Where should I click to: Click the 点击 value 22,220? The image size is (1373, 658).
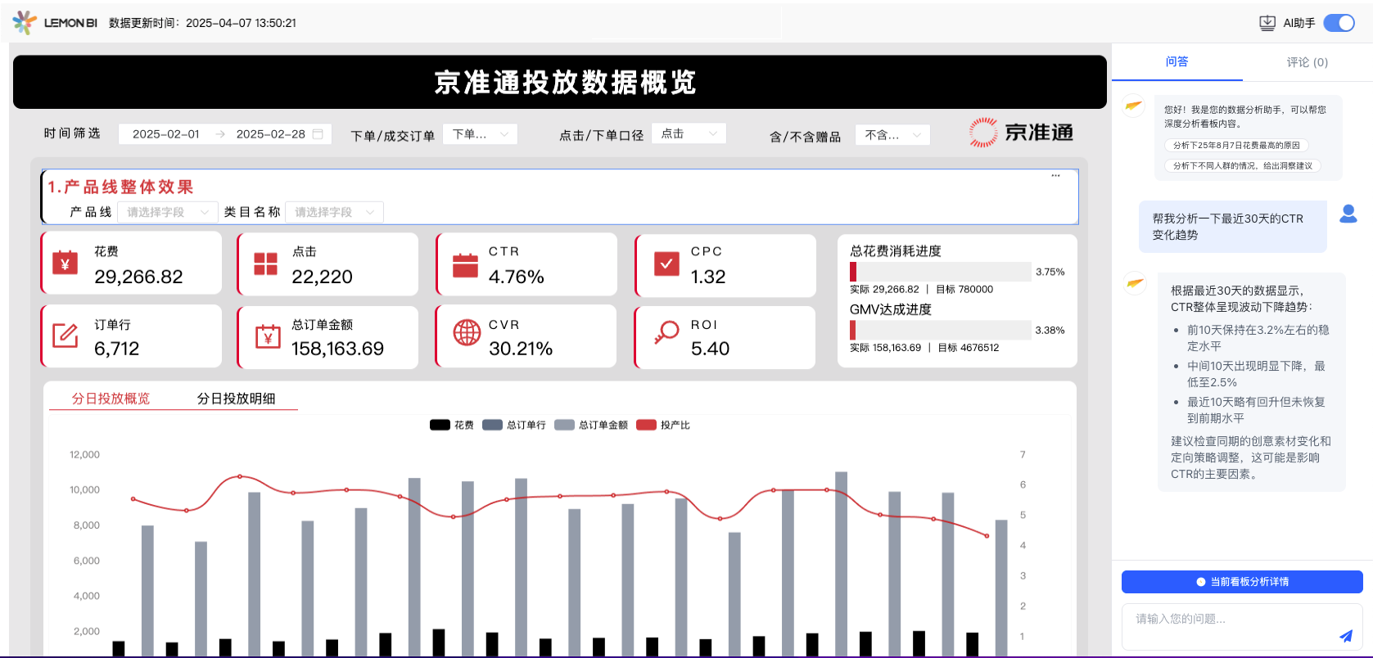tap(322, 277)
